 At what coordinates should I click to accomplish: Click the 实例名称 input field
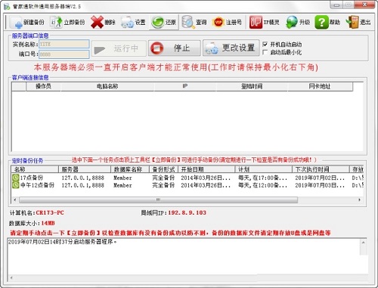pos(64,44)
